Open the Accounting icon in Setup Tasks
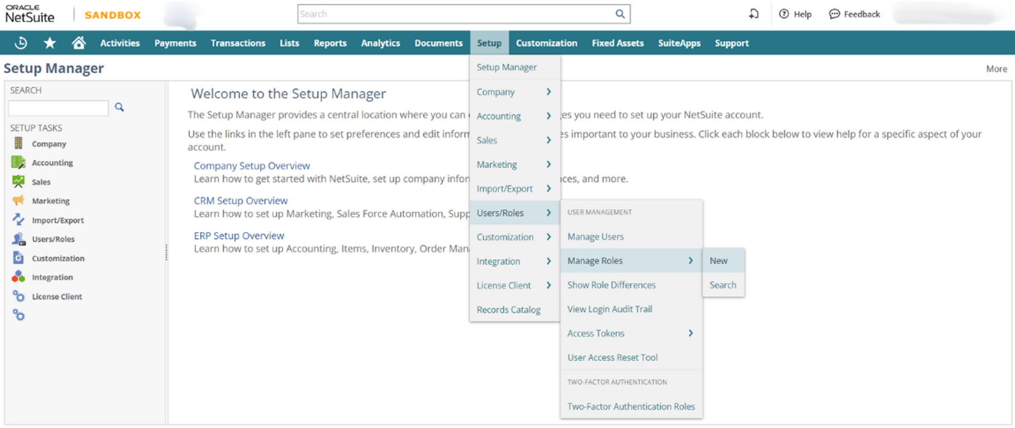The height and width of the screenshot is (428, 1015). [18, 162]
